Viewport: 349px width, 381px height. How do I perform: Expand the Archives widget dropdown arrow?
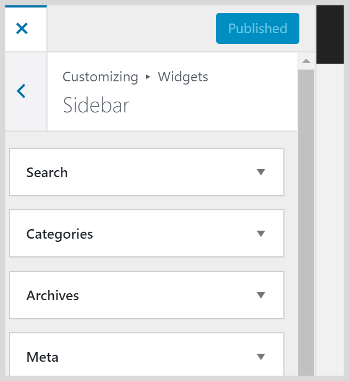261,295
